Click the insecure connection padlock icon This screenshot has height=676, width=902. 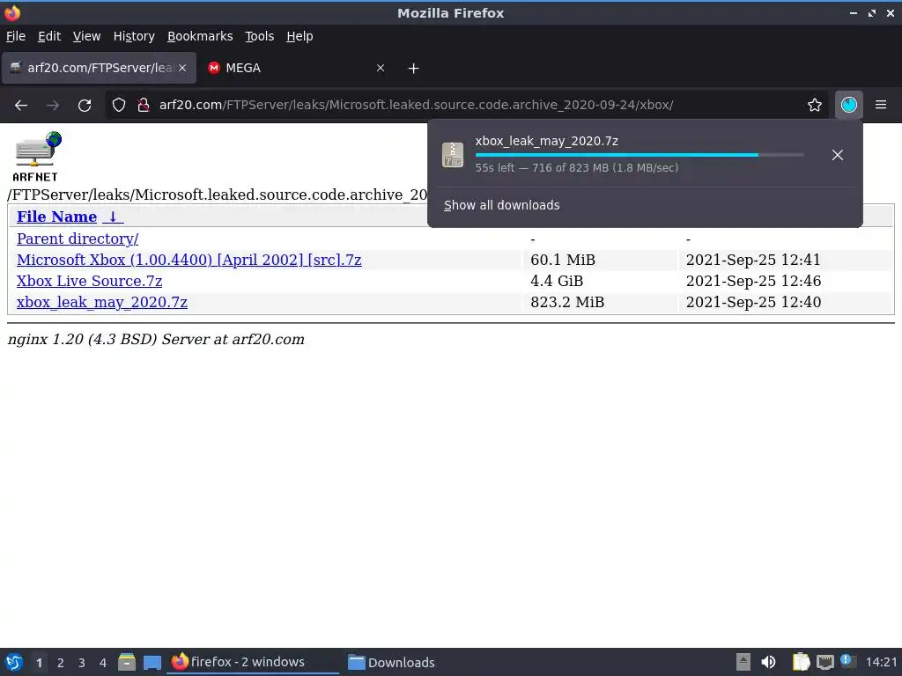pyautogui.click(x=144, y=106)
